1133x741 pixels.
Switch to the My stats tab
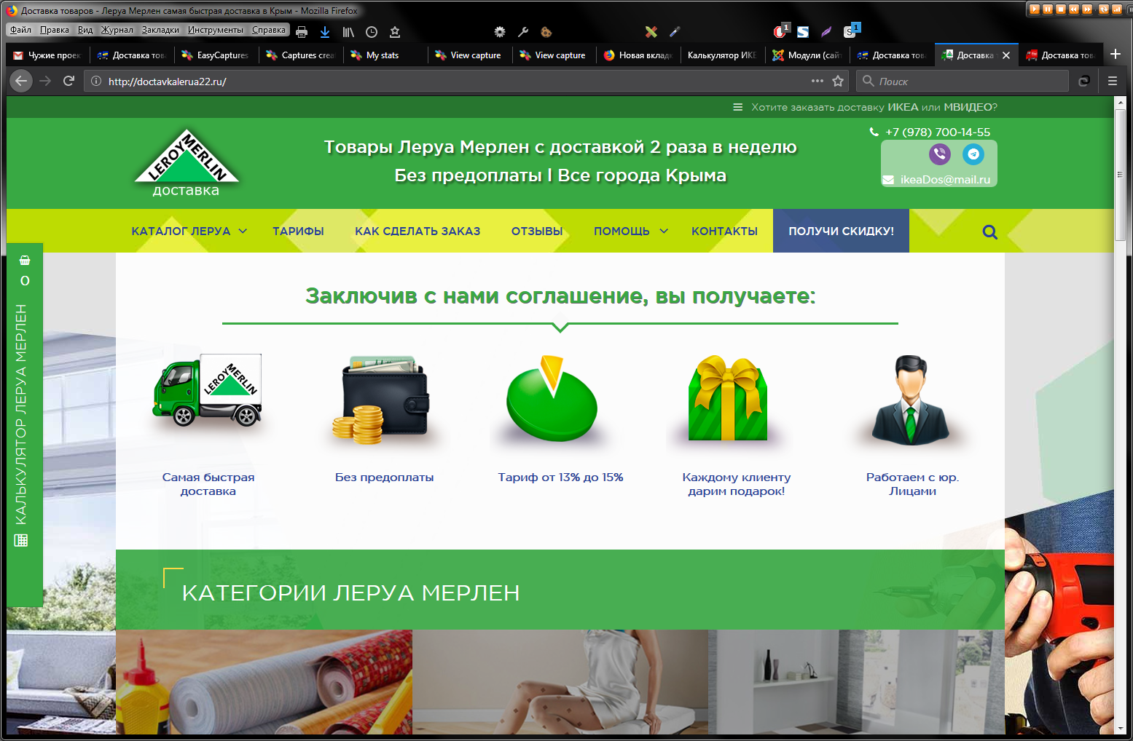(x=385, y=55)
